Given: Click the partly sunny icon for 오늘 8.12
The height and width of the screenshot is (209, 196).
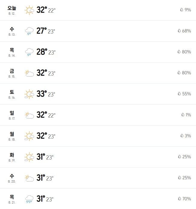Looking at the screenshot, I should (x=29, y=10).
